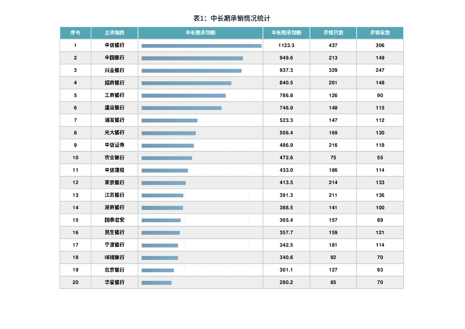The height and width of the screenshot is (329, 465).
Task: Click the bar in the 华夏银行 row
Action: (x=156, y=283)
